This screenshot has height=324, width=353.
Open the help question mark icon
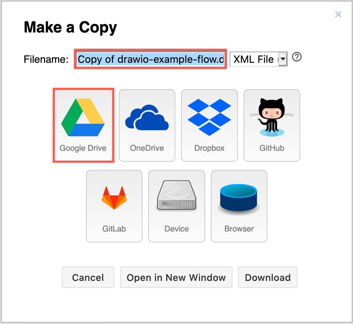point(296,57)
